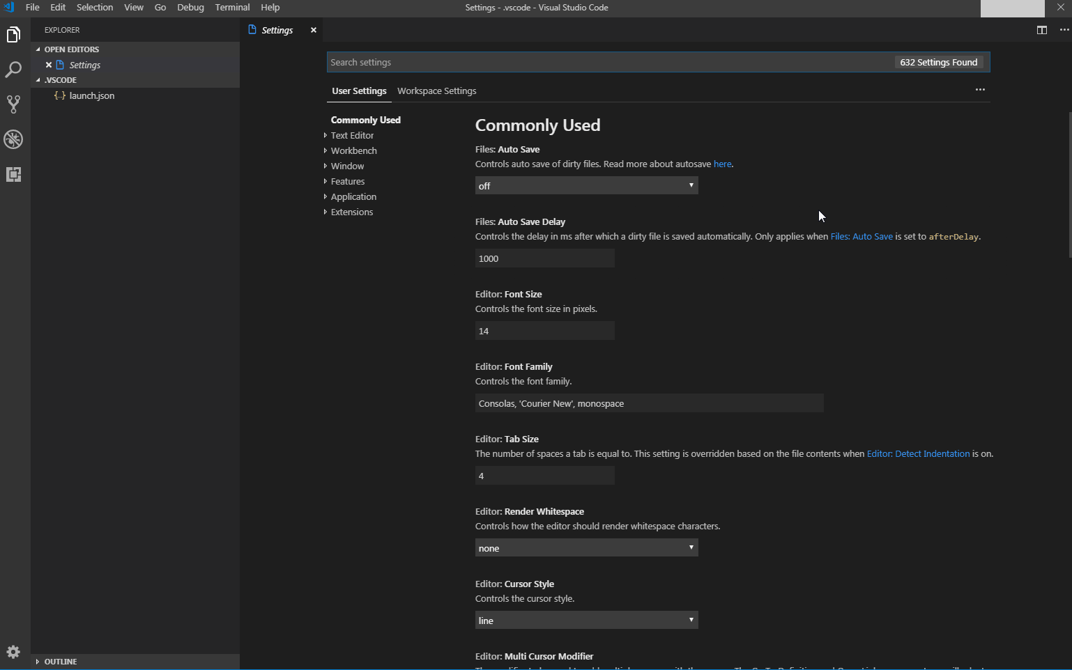
Task: Expand the Workbench settings category
Action: point(353,150)
